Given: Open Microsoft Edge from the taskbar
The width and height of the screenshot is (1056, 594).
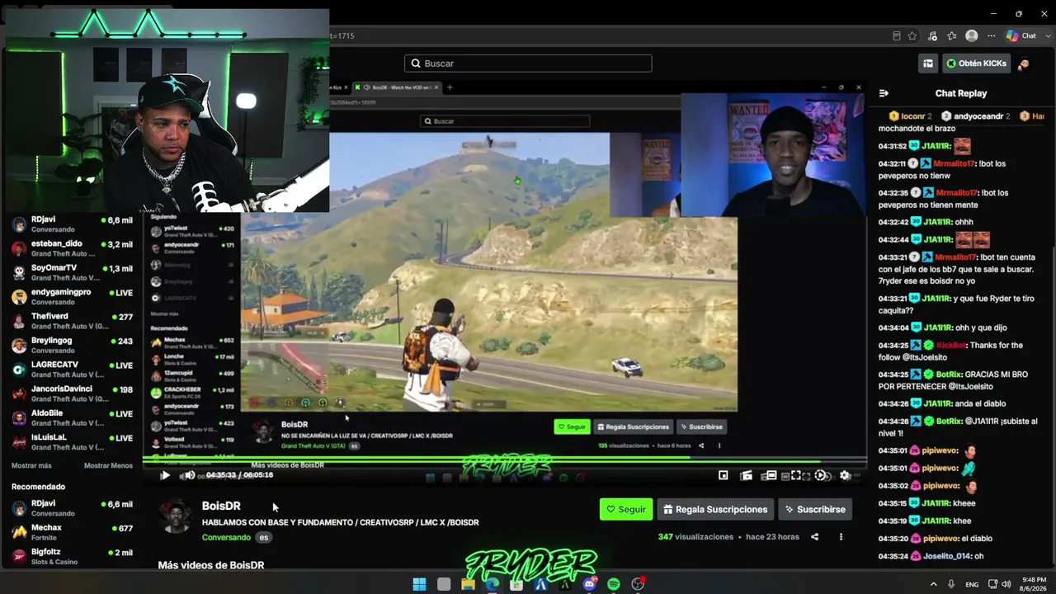Looking at the screenshot, I should tap(493, 584).
